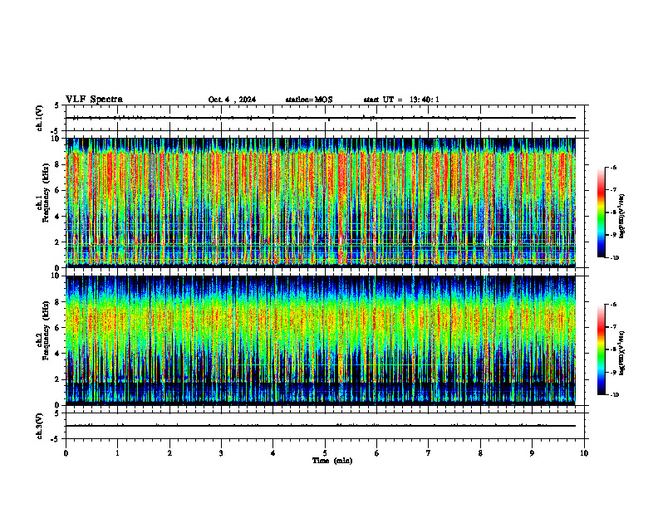Screen dimensions: 658x508
Task: Click the time axis tick label '0'
Action: (x=66, y=453)
